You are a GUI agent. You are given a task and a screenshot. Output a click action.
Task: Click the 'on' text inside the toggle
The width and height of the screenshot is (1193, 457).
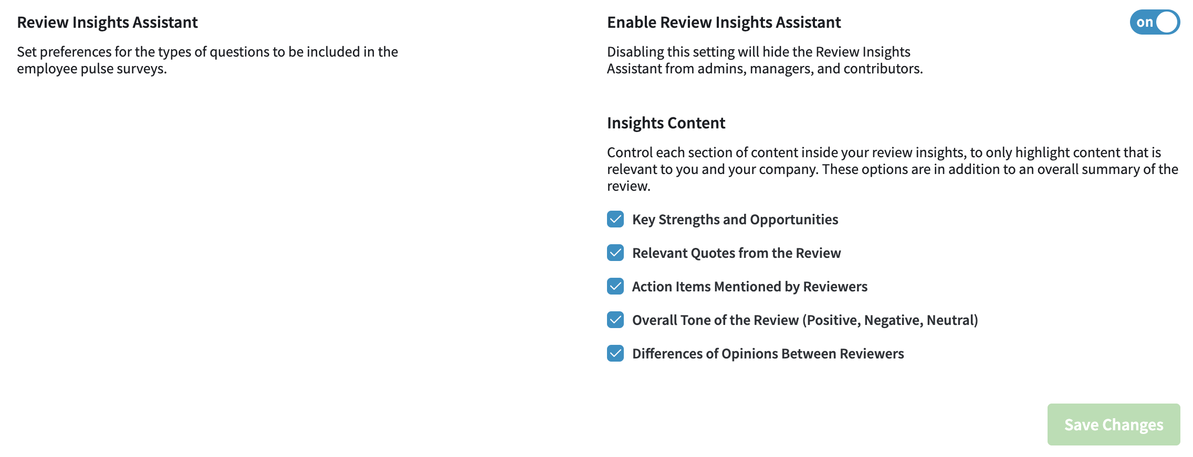pyautogui.click(x=1145, y=23)
